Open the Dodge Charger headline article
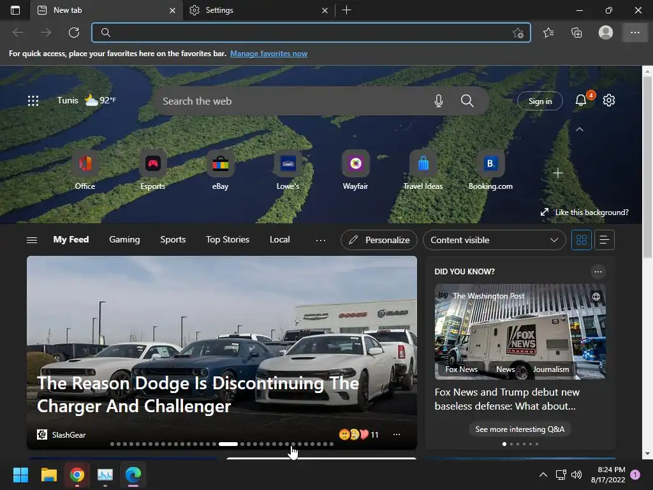The image size is (653, 490). pos(198,394)
